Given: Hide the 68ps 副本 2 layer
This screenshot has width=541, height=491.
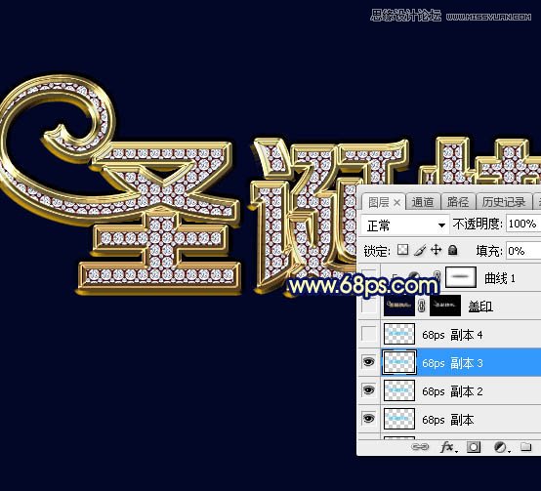Looking at the screenshot, I should click(x=369, y=390).
